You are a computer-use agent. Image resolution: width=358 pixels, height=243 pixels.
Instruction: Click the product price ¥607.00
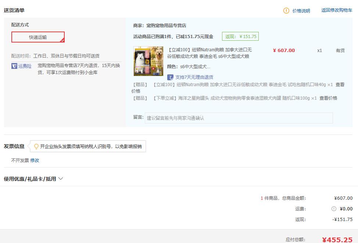click(x=284, y=50)
